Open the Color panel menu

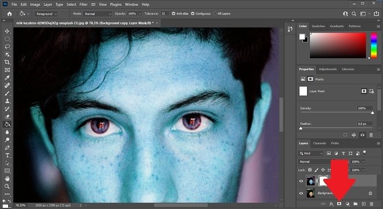(378, 26)
